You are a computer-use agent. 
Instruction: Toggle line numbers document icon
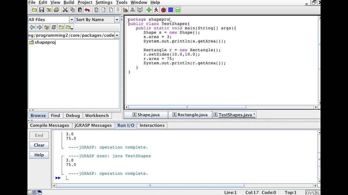click(111, 10)
